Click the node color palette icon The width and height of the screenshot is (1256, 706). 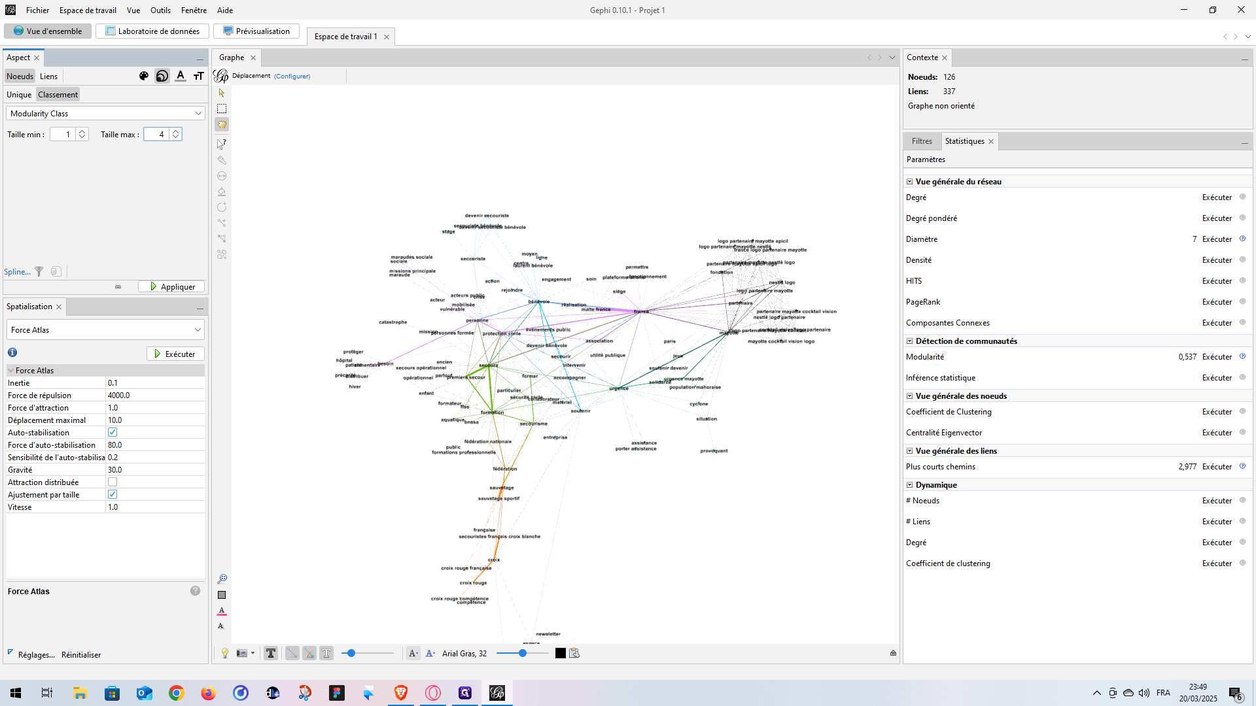tap(144, 76)
